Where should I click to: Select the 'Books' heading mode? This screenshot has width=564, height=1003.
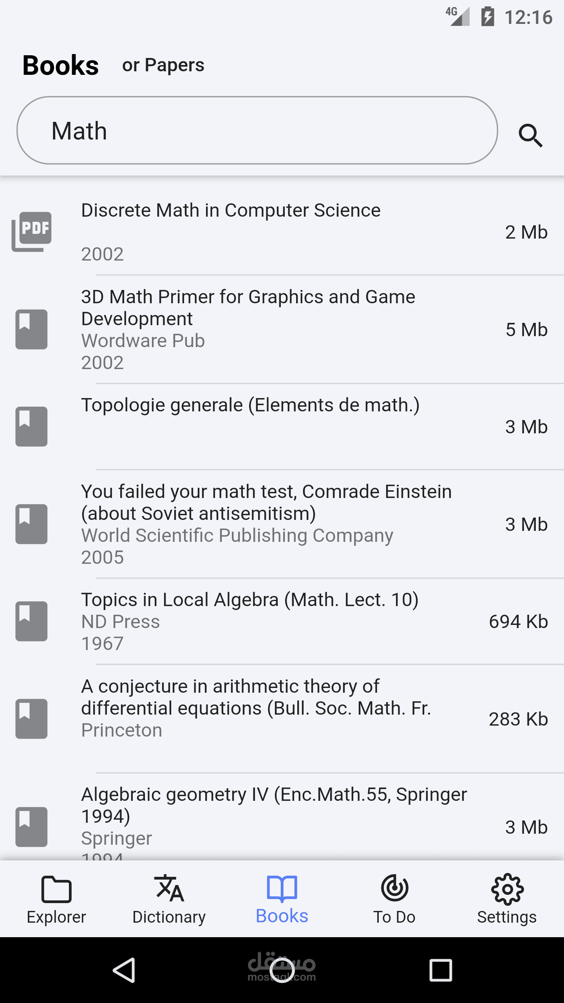[x=61, y=65]
